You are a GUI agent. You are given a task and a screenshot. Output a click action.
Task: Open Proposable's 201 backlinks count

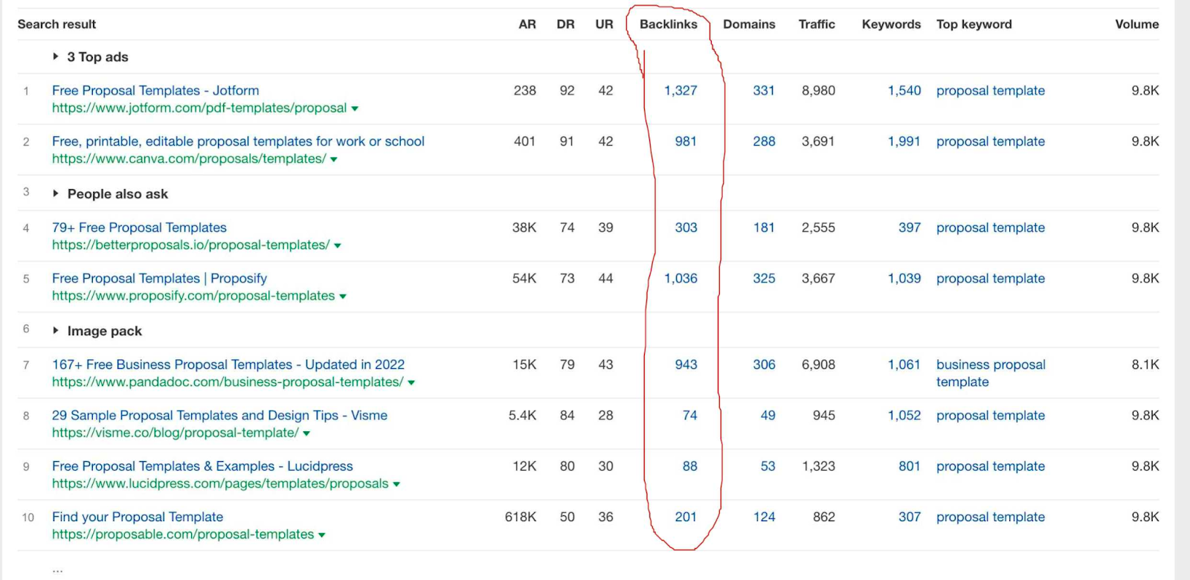pyautogui.click(x=686, y=516)
